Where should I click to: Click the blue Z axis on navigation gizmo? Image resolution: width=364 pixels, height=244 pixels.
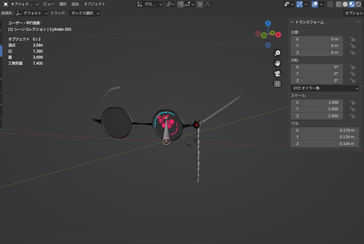tap(268, 23)
